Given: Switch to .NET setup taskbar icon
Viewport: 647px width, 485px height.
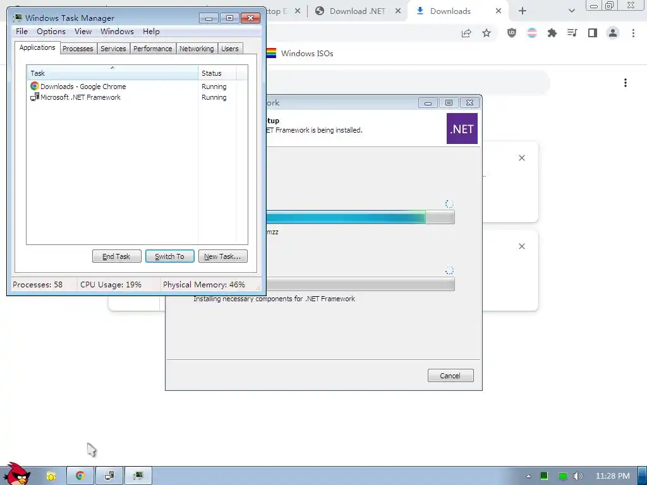Looking at the screenshot, I should point(109,476).
